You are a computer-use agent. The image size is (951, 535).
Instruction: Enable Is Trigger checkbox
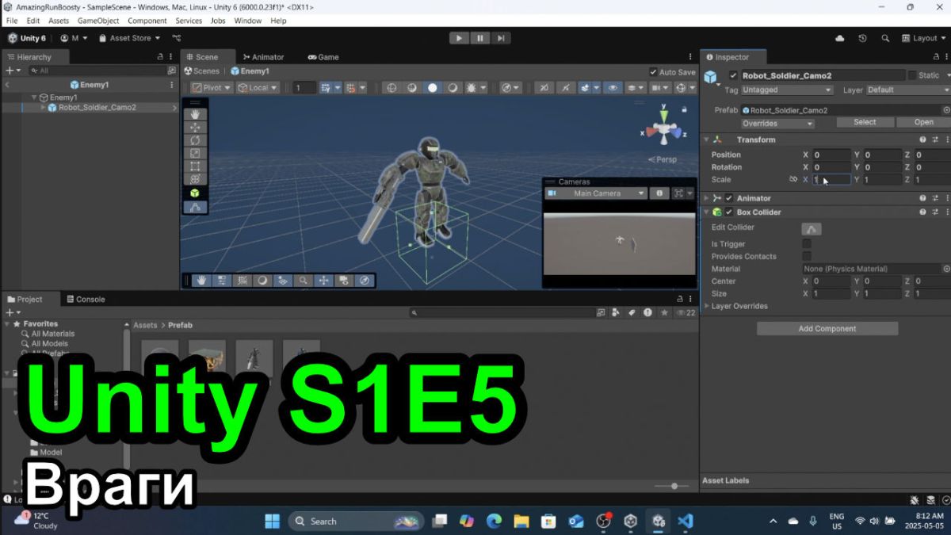(807, 243)
